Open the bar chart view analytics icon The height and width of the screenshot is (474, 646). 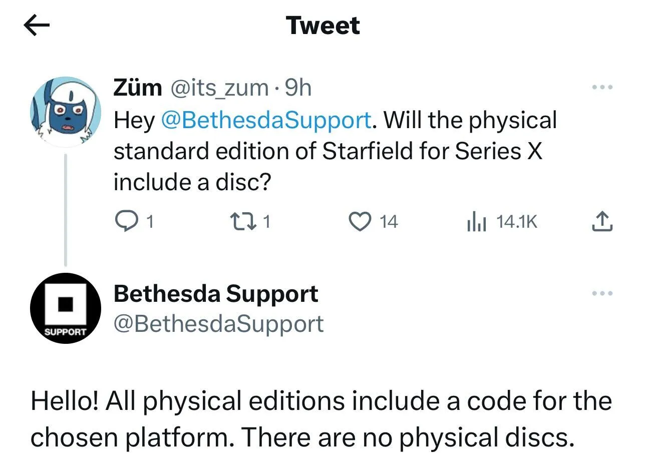tap(476, 221)
